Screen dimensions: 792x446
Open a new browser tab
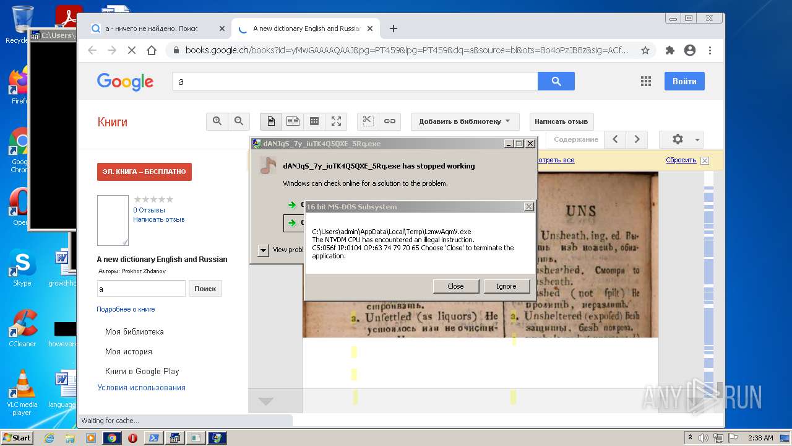click(393, 28)
